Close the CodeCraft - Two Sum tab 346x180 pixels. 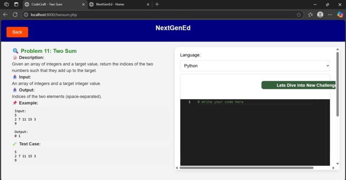point(83,4)
